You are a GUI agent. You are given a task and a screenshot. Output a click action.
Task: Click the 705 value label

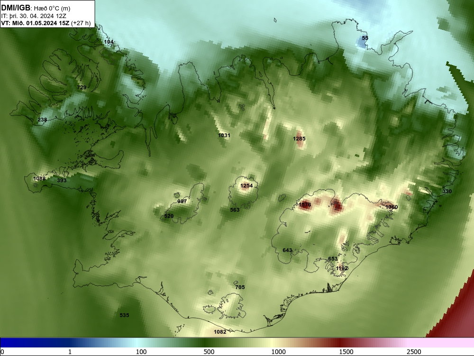240,287
